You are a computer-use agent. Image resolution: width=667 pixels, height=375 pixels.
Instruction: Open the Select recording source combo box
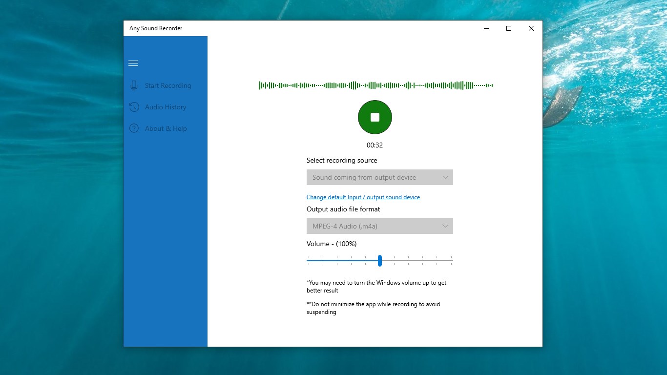[x=379, y=177]
